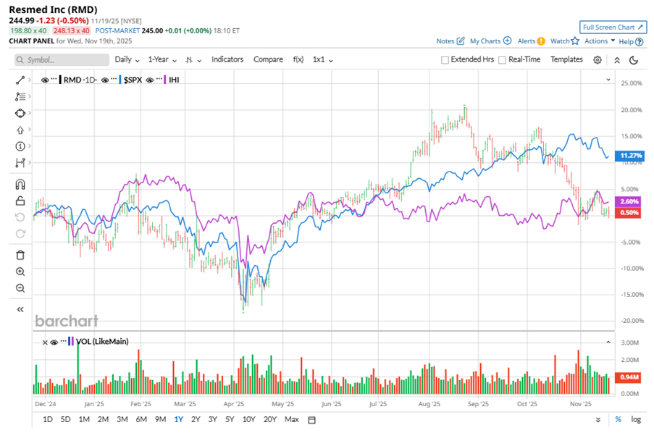Zoom in using the magnifier plus
654x433 pixels.
tap(20, 272)
